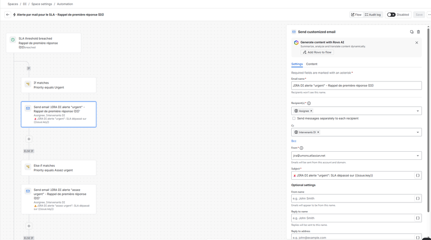Click the envelope icon of the urgent email action
The height and width of the screenshot is (240, 431).
28,108
